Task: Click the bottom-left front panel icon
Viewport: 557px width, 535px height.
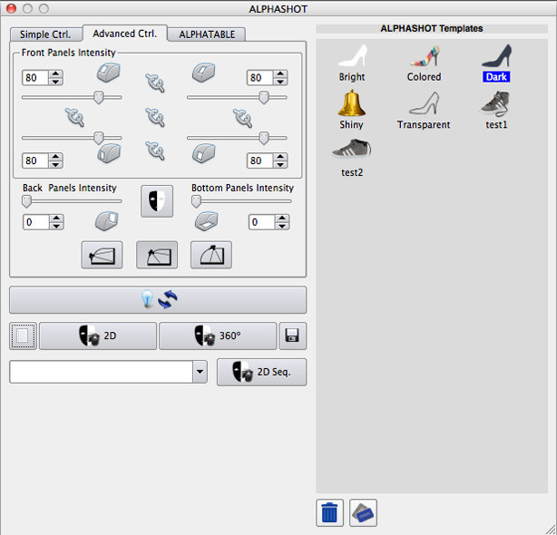Action: 108,153
